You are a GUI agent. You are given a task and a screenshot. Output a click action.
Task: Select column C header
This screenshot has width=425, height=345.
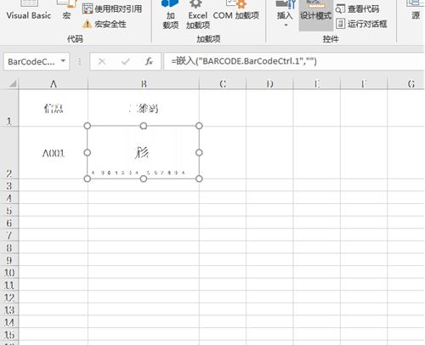[x=223, y=84]
